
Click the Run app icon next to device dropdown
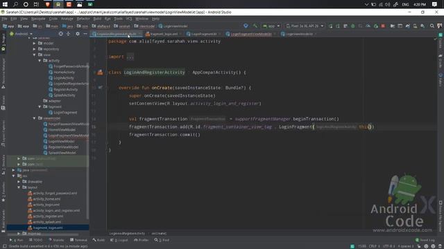point(330,26)
